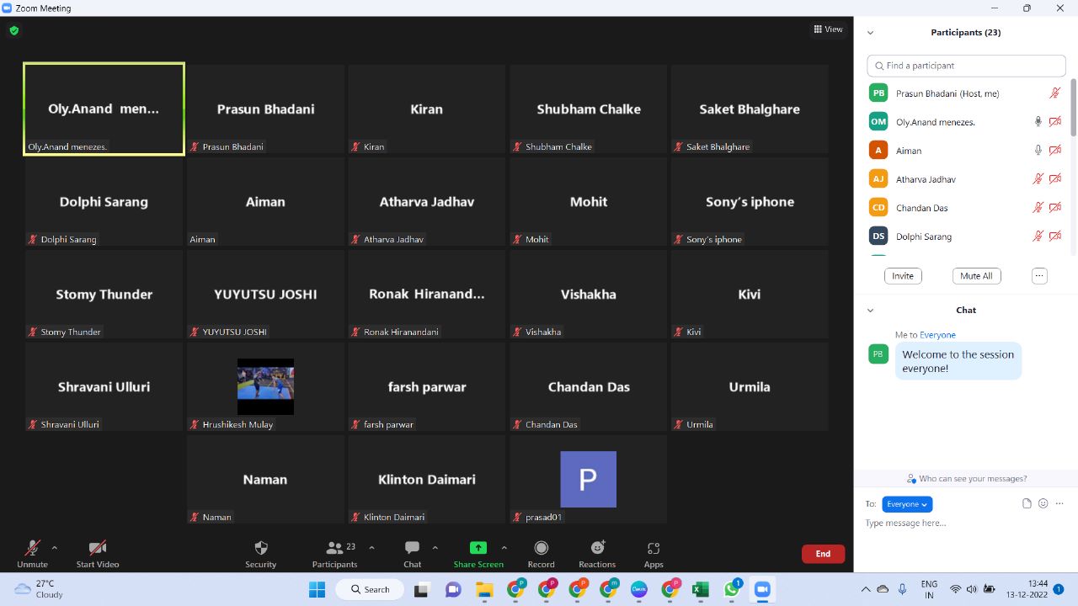Open WhatsApp from the taskbar
The height and width of the screenshot is (606, 1078).
(x=732, y=590)
